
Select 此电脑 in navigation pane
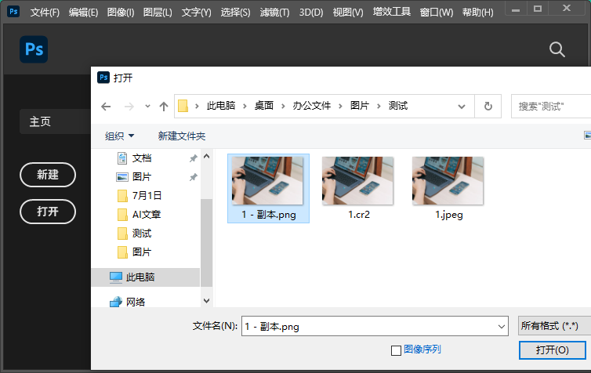tap(146, 277)
